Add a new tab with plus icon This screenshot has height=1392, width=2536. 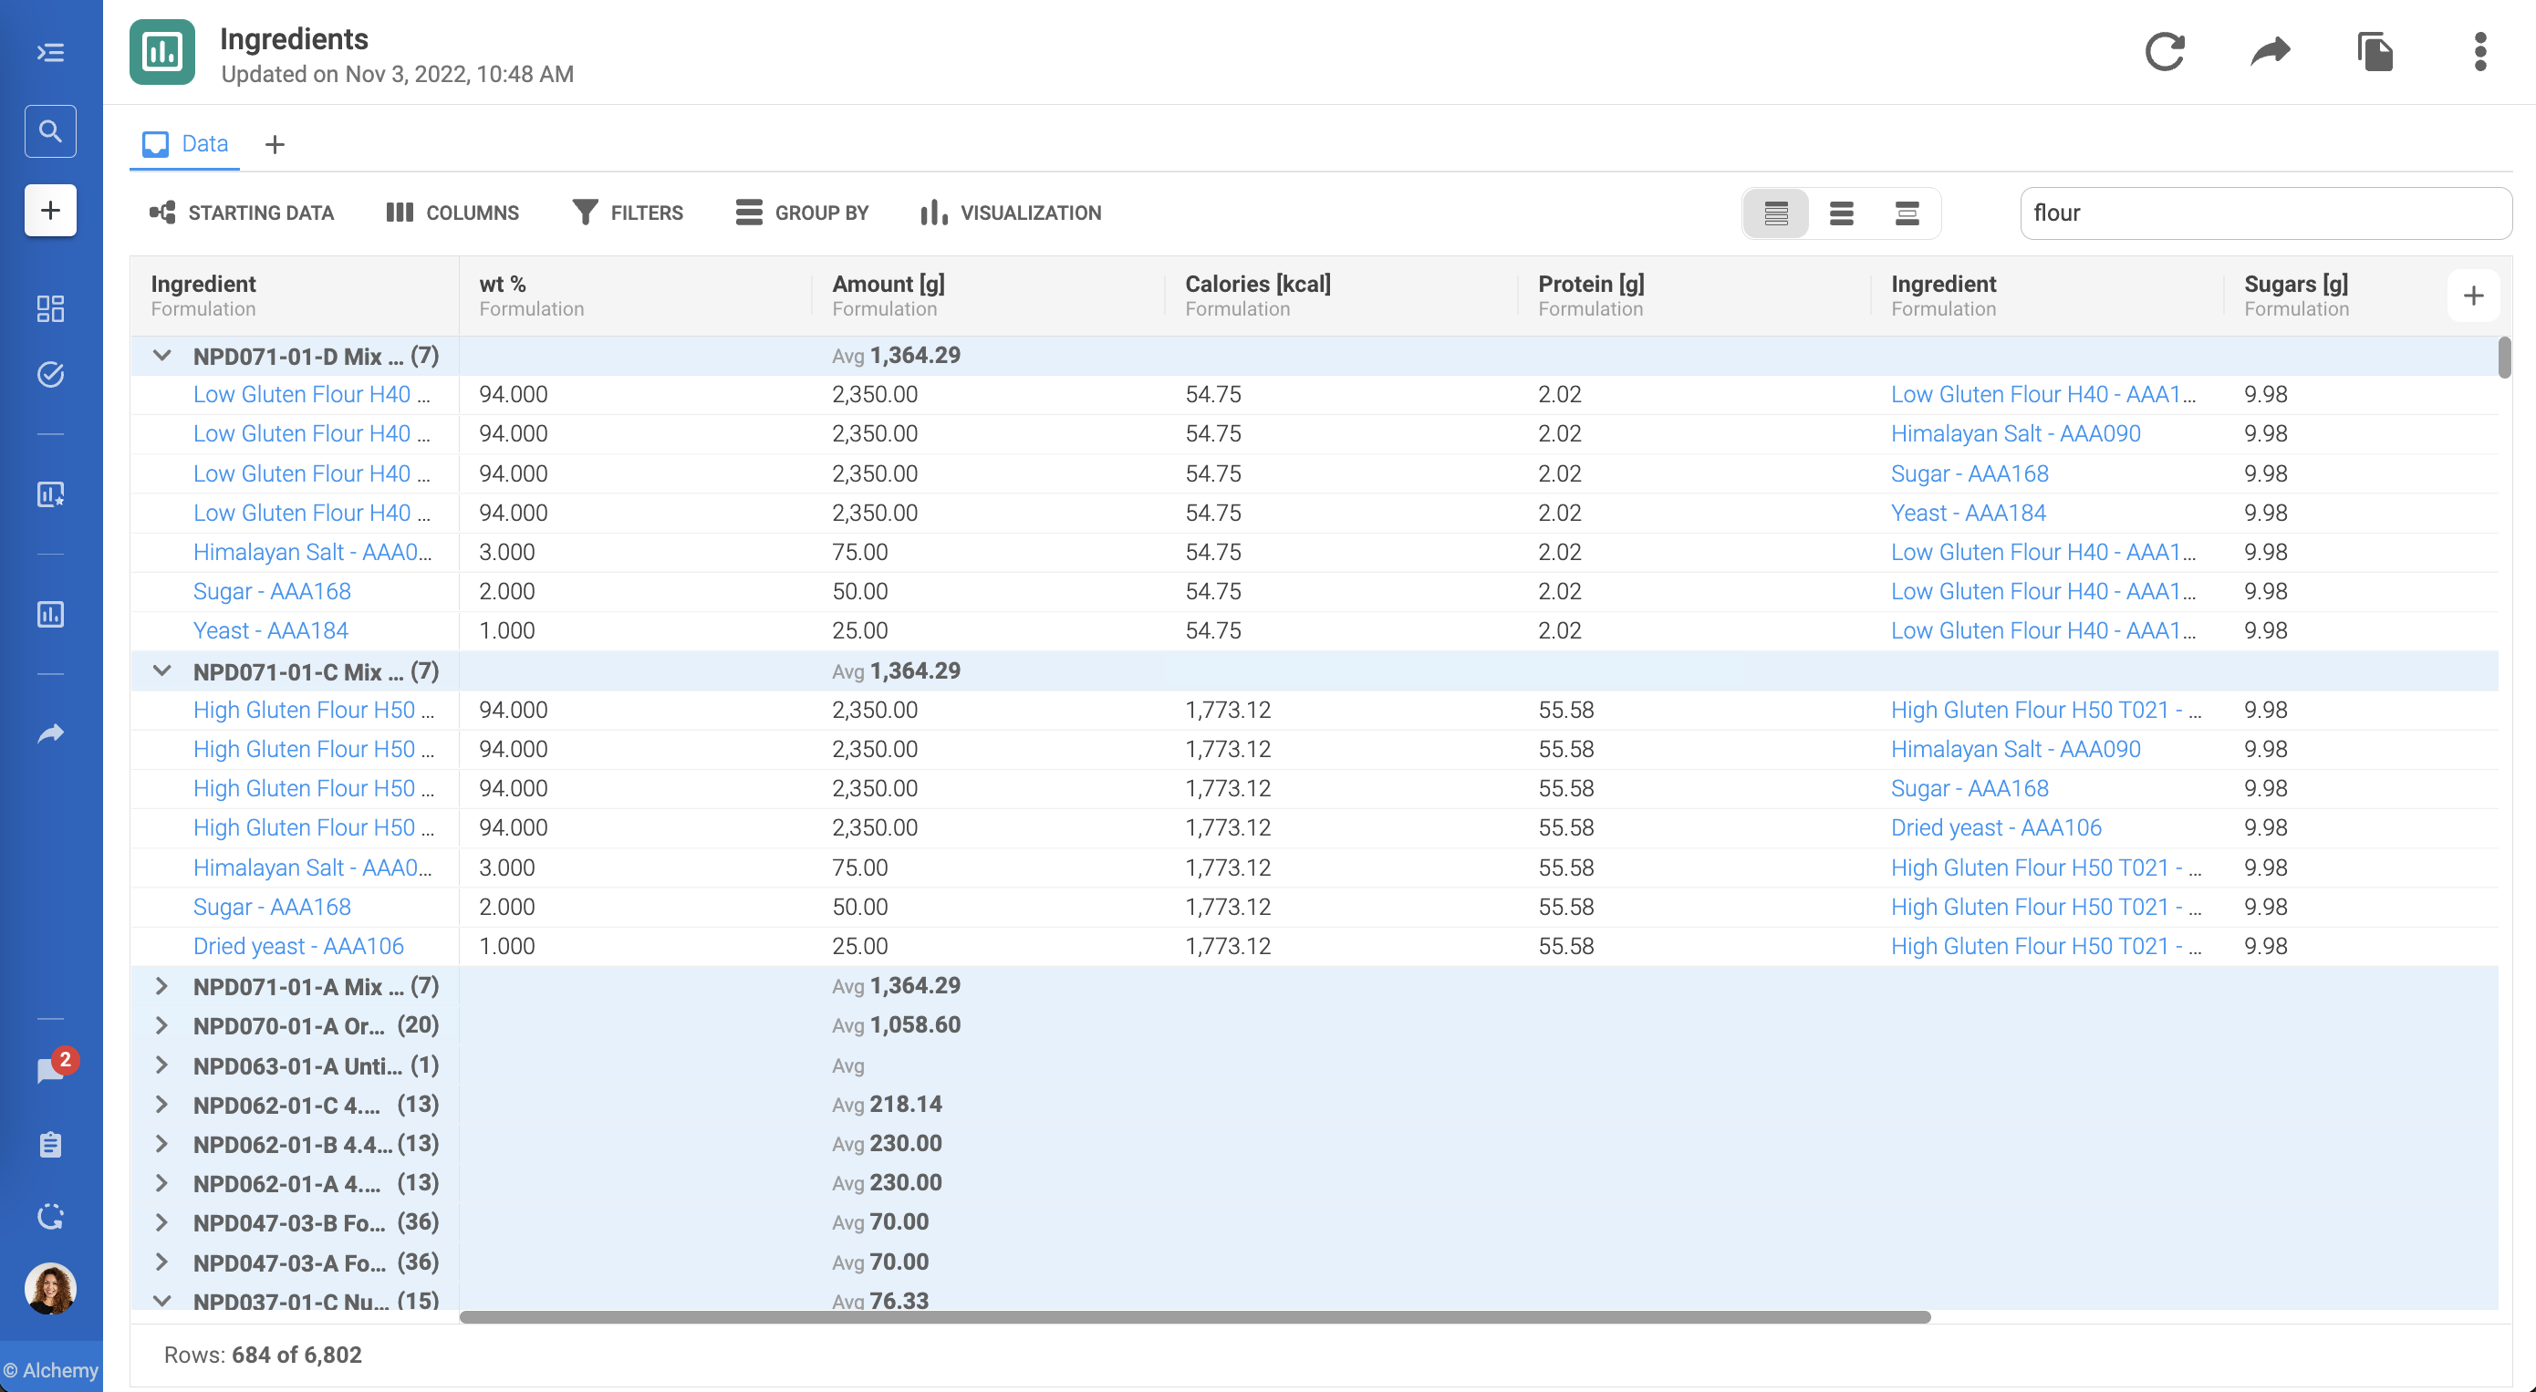275,145
